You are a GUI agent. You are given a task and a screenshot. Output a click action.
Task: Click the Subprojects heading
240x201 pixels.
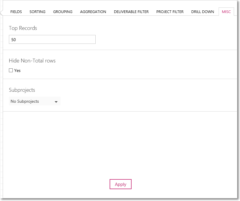[22, 90]
